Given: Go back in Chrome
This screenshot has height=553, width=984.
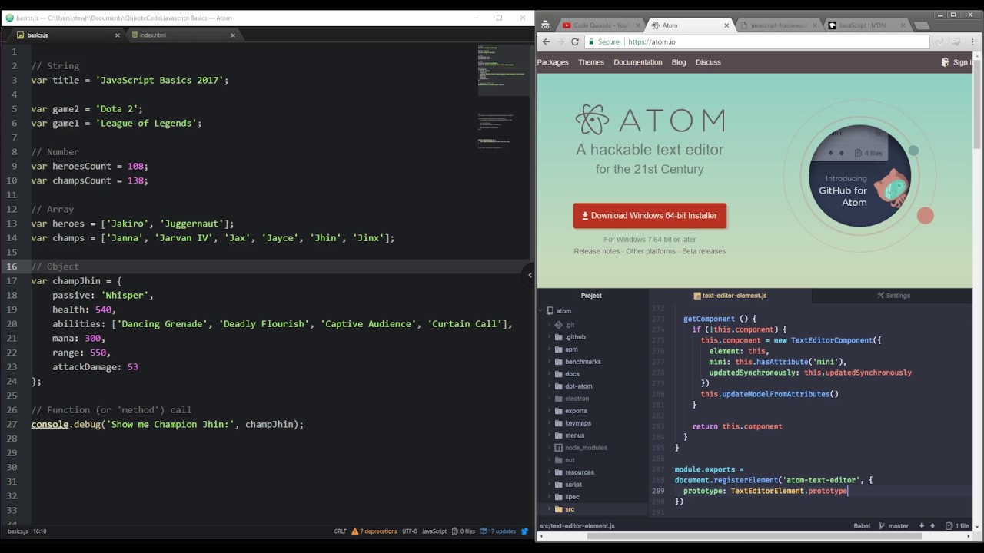Looking at the screenshot, I should pos(546,42).
